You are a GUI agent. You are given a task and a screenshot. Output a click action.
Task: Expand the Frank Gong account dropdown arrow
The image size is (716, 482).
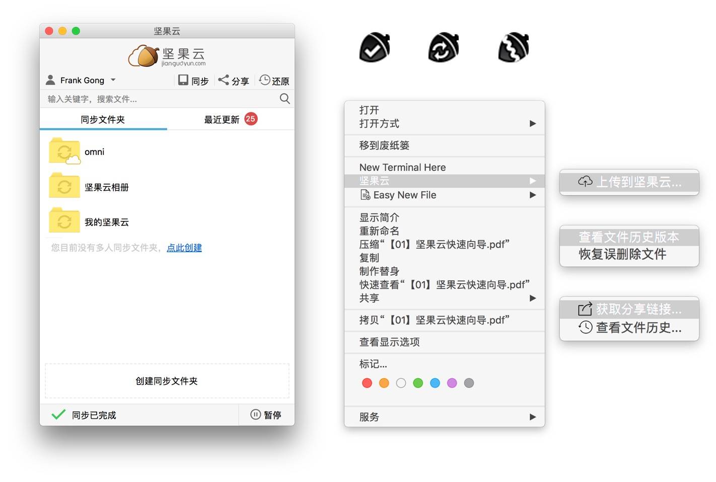tap(113, 80)
